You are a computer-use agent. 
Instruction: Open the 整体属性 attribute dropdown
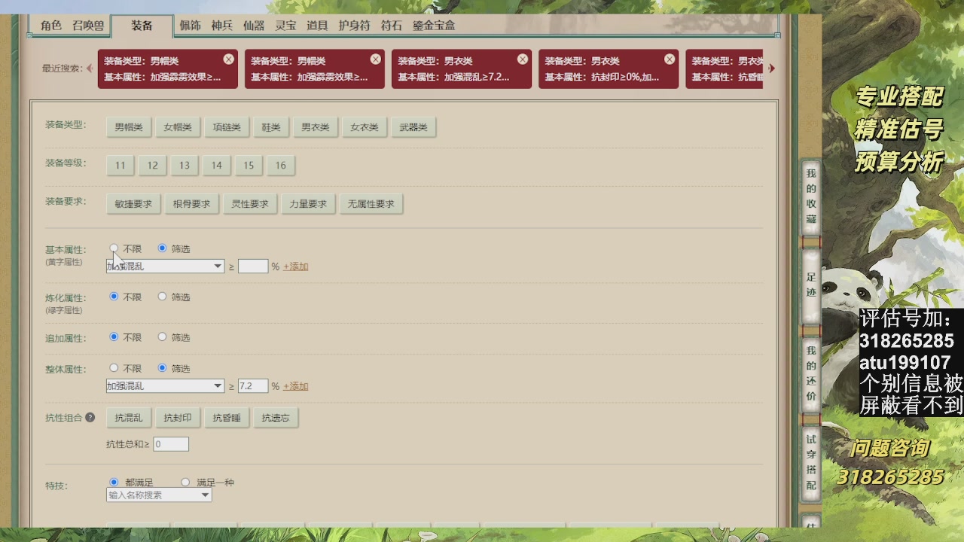(x=165, y=386)
